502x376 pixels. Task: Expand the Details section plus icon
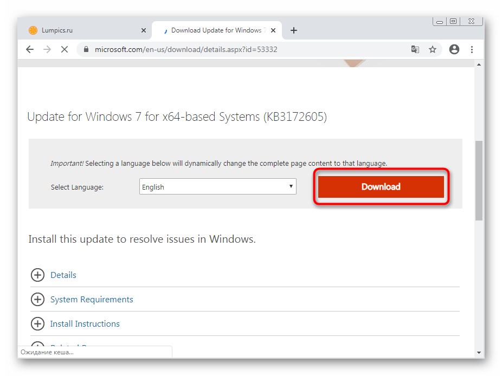[x=37, y=275]
